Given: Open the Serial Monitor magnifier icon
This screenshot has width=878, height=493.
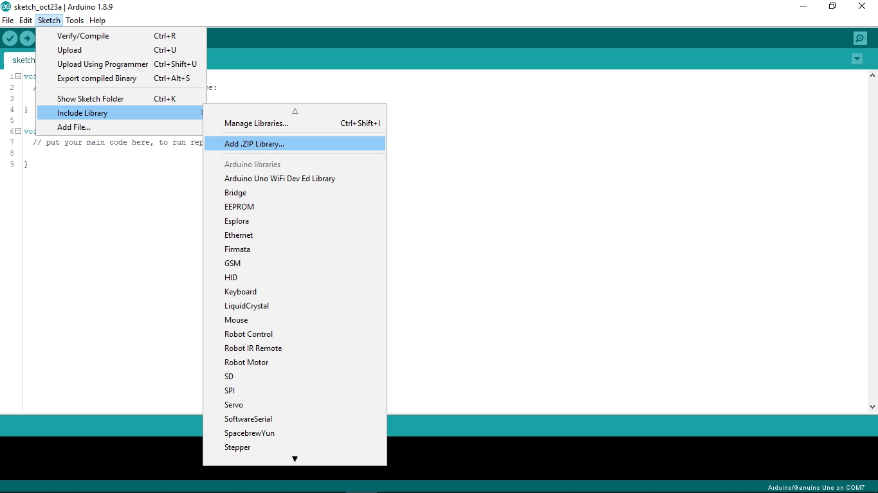Looking at the screenshot, I should [860, 39].
